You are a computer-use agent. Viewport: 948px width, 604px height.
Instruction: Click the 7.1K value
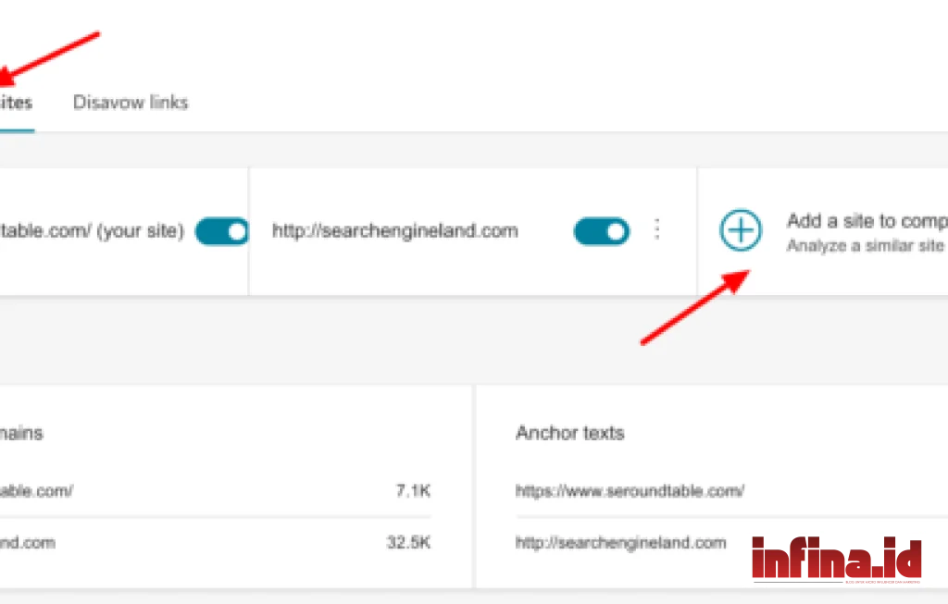(x=414, y=490)
